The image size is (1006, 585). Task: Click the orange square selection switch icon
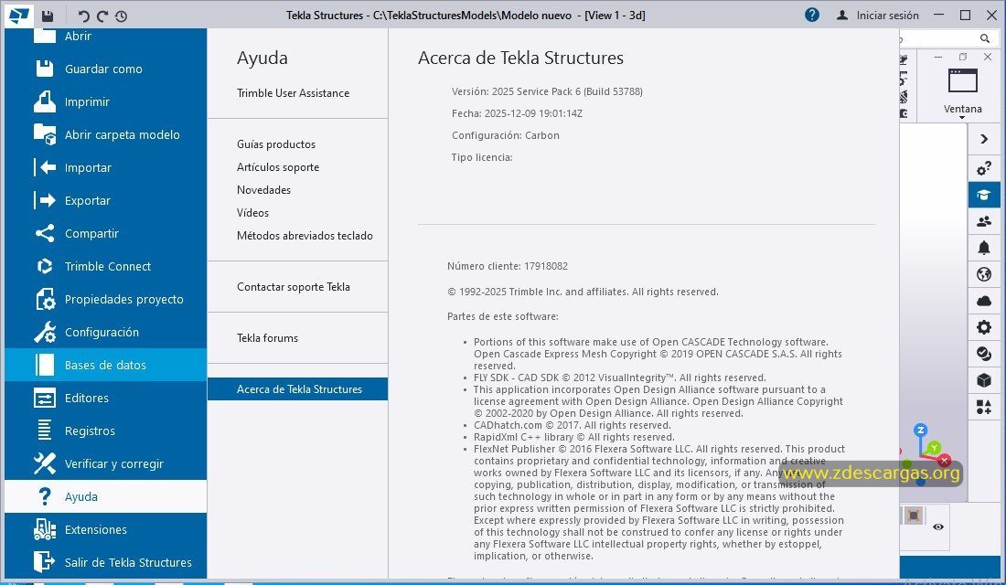pos(914,516)
